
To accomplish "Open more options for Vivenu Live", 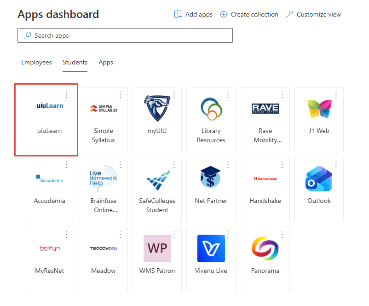I will [x=228, y=234].
